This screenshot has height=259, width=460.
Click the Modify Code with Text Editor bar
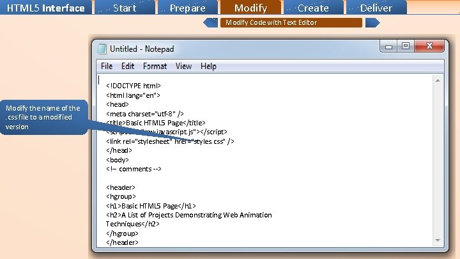[x=291, y=22]
